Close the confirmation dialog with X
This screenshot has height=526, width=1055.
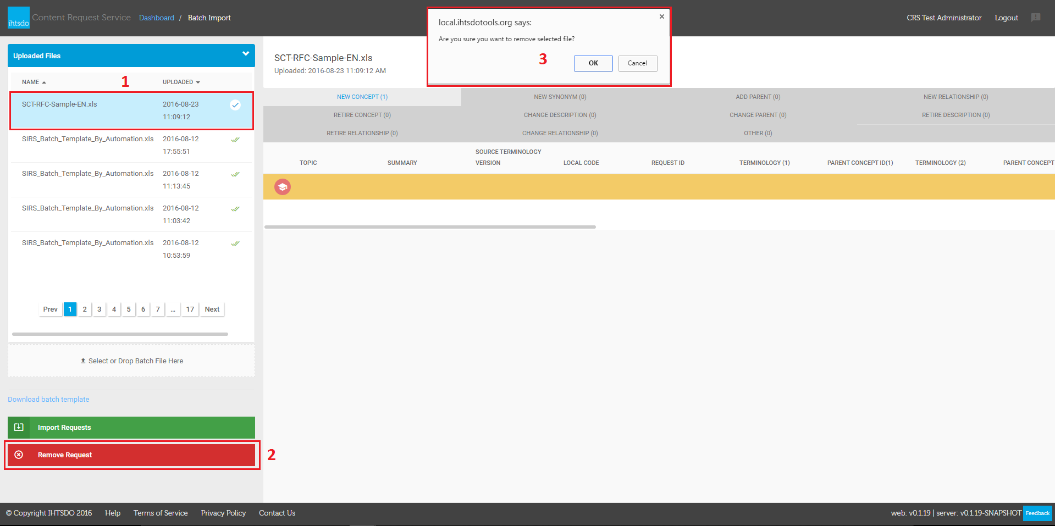[661, 16]
